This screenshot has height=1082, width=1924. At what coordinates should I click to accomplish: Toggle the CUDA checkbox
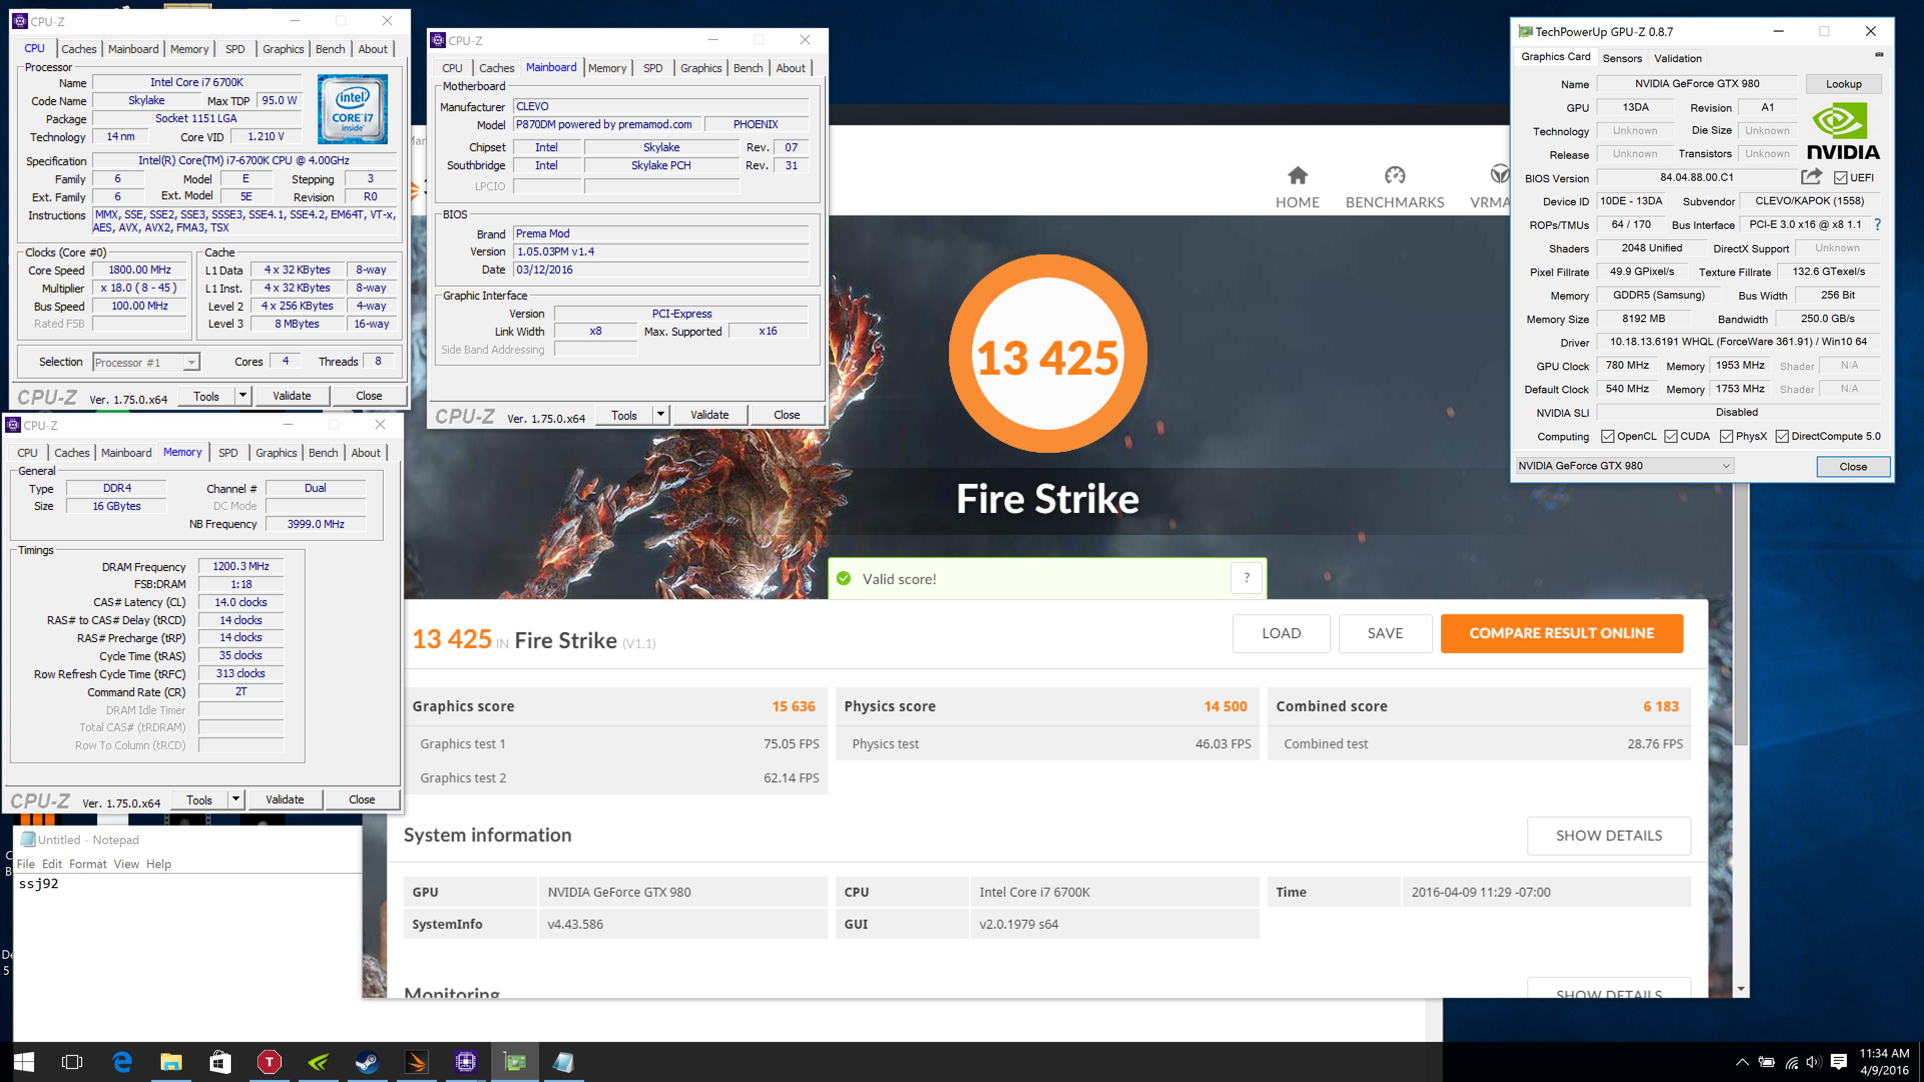tap(1671, 437)
